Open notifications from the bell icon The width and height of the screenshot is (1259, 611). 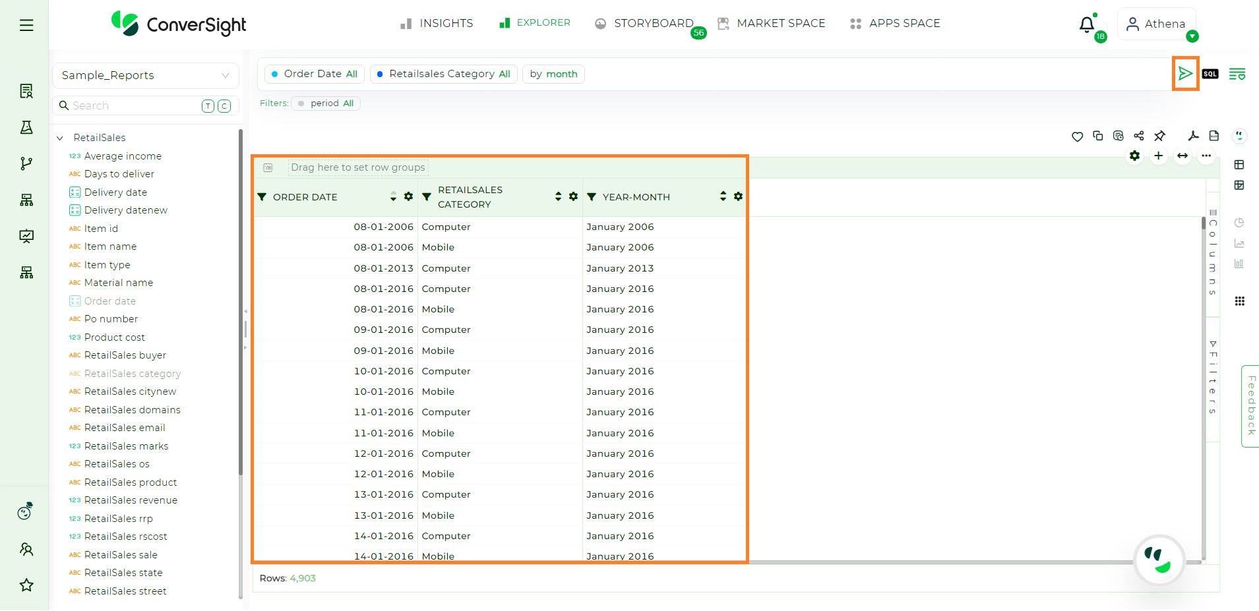[x=1086, y=25]
